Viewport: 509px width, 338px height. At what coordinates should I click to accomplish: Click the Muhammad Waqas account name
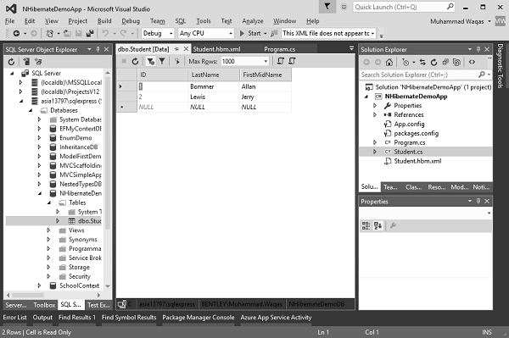pos(456,21)
